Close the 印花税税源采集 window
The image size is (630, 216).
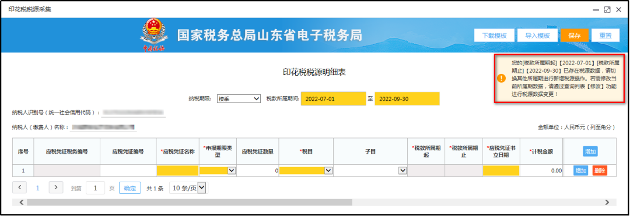pos(619,9)
